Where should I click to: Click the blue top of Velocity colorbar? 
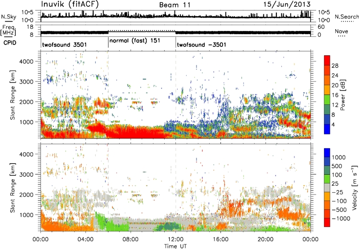click(327, 153)
